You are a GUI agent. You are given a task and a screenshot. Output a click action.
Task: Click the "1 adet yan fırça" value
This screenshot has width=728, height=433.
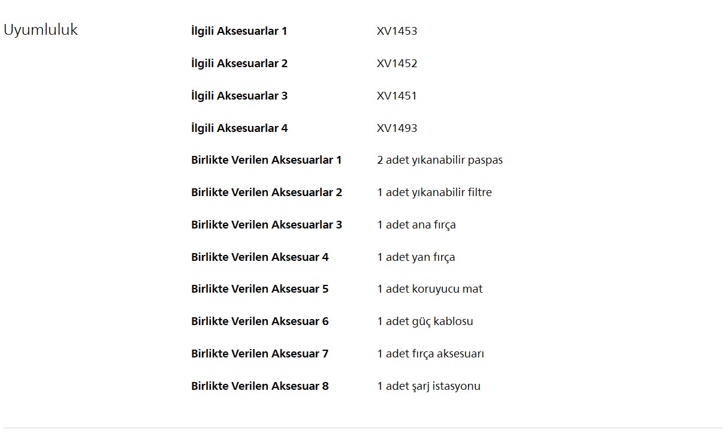416,257
